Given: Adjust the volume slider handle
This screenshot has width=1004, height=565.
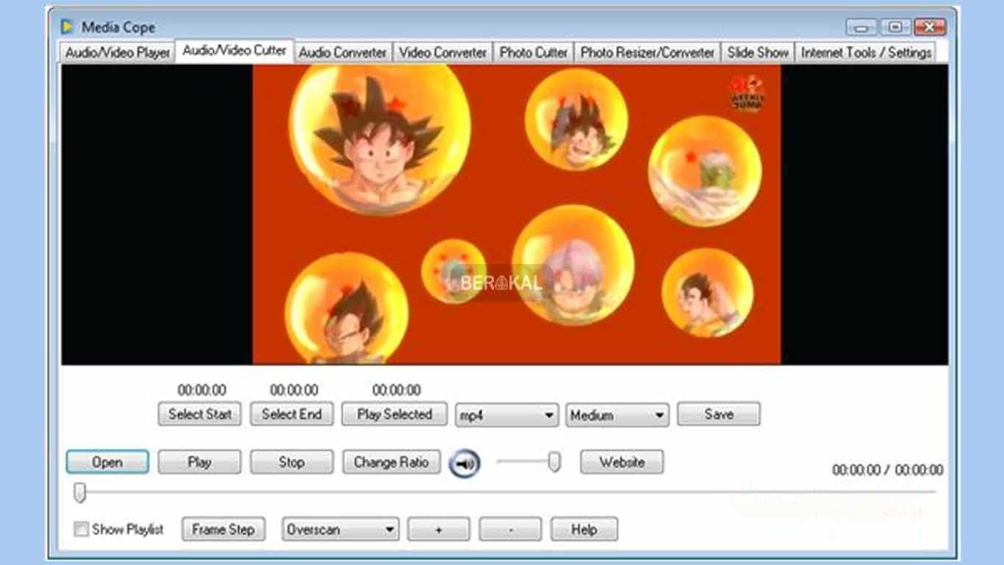Looking at the screenshot, I should (x=555, y=462).
